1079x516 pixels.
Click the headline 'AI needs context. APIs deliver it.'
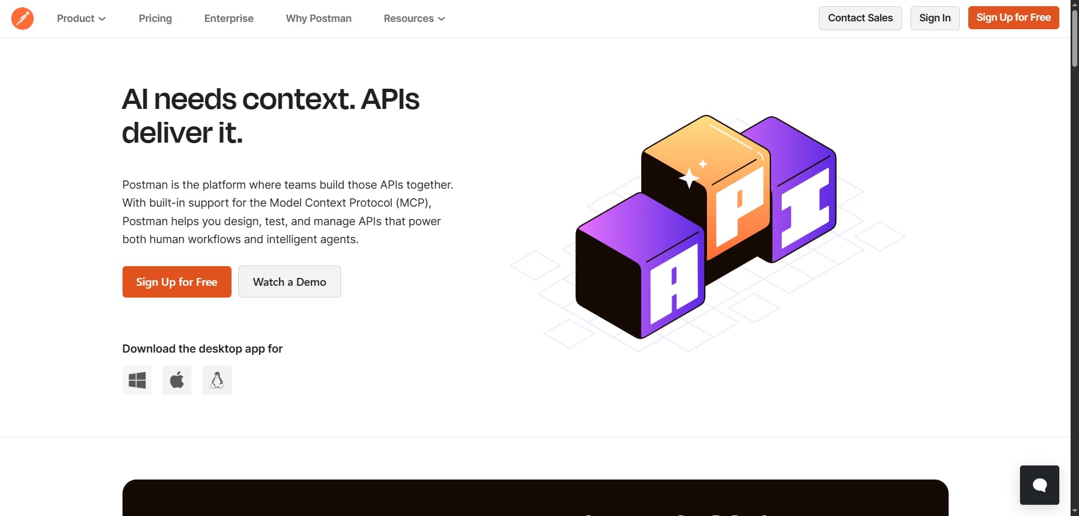(x=271, y=116)
